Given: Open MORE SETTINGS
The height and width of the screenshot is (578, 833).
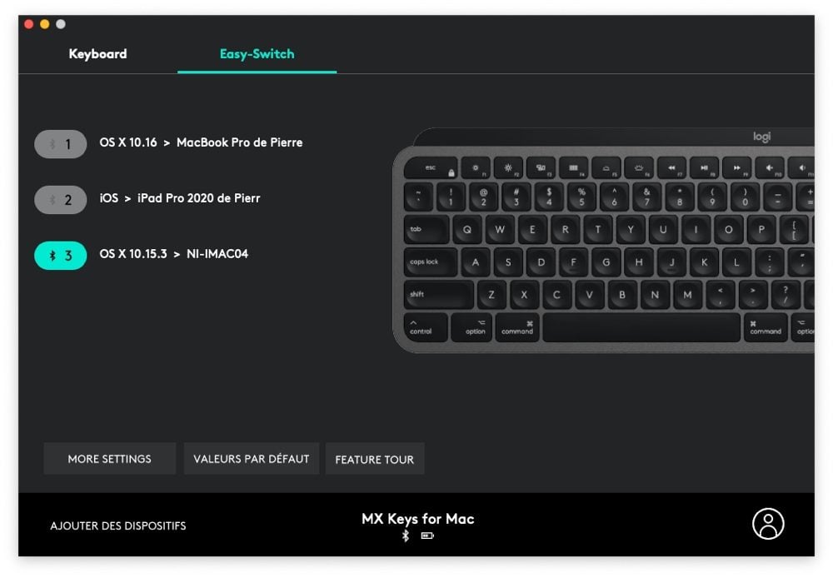Looking at the screenshot, I should tap(109, 458).
